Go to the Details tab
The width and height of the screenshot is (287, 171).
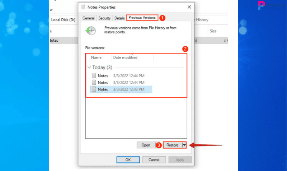pos(119,18)
